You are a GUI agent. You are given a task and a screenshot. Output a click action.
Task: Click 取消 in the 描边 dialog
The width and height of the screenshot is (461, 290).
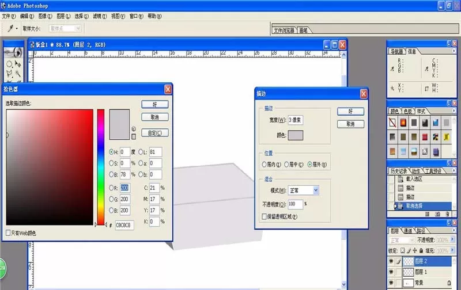(350, 124)
